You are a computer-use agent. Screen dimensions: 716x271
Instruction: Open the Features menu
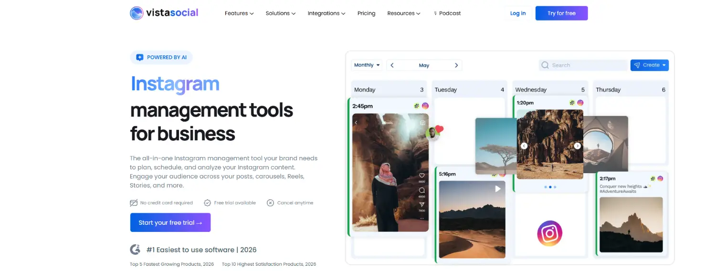[x=239, y=13]
